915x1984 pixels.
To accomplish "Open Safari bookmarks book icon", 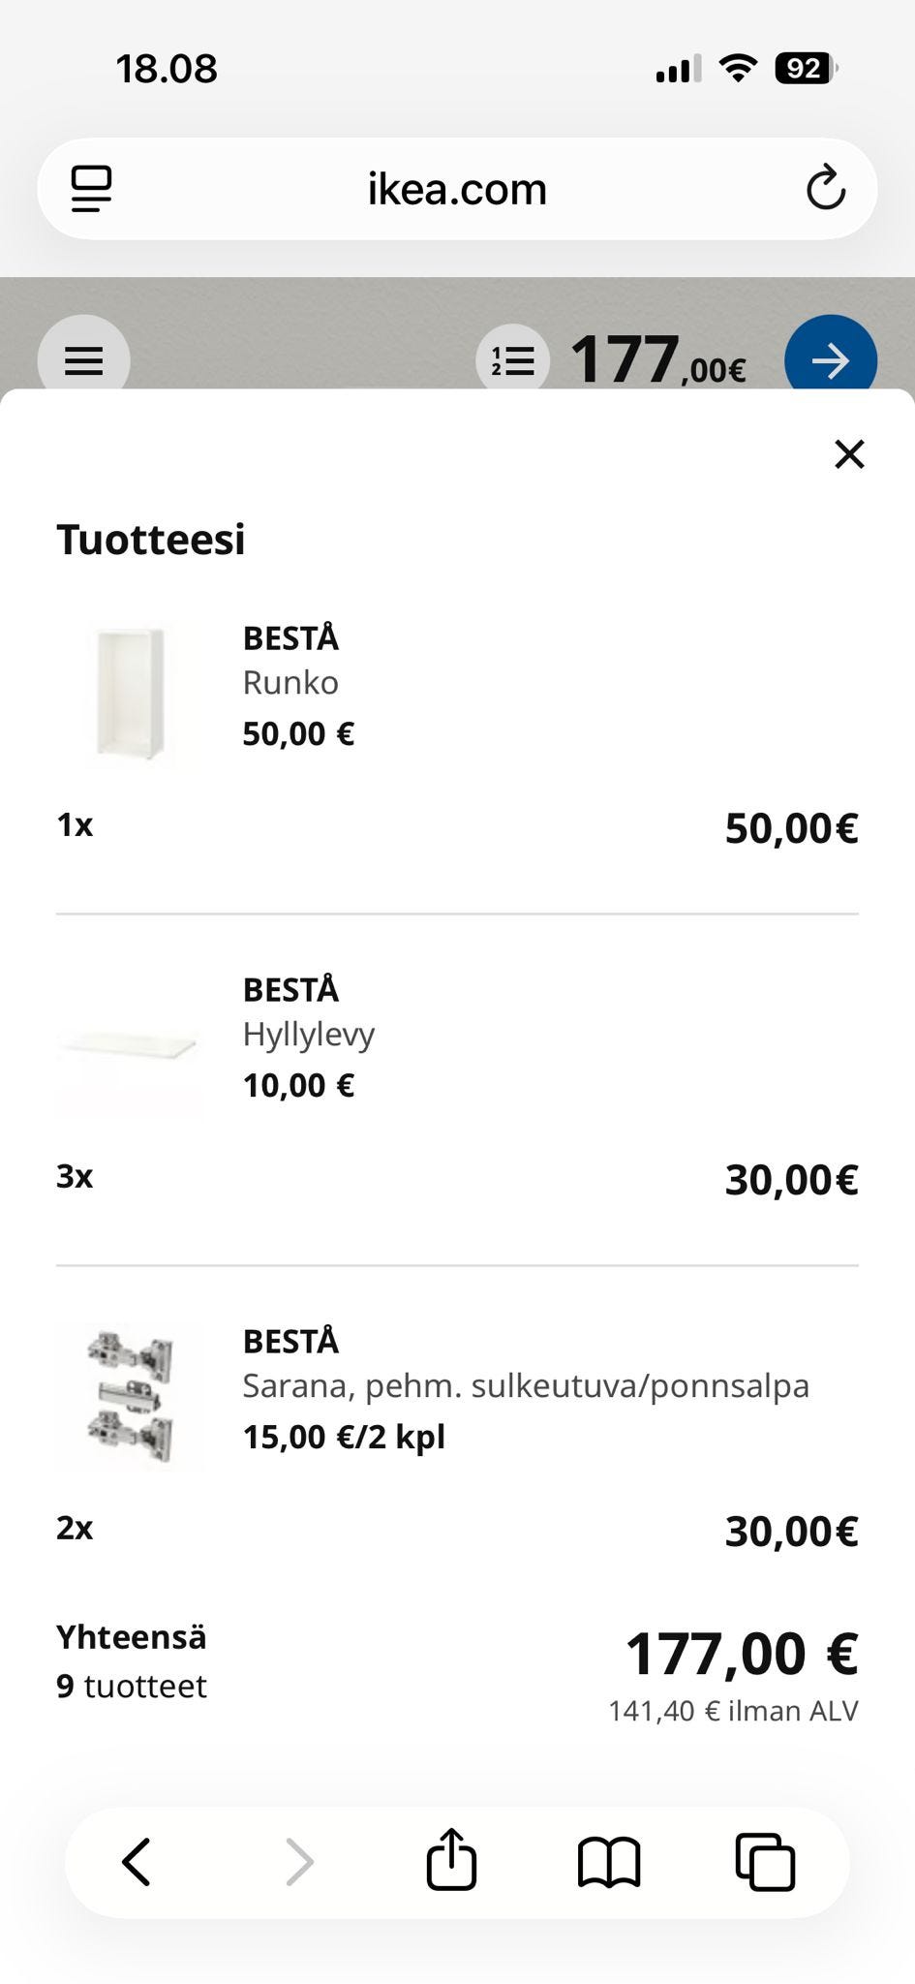I will (609, 1862).
